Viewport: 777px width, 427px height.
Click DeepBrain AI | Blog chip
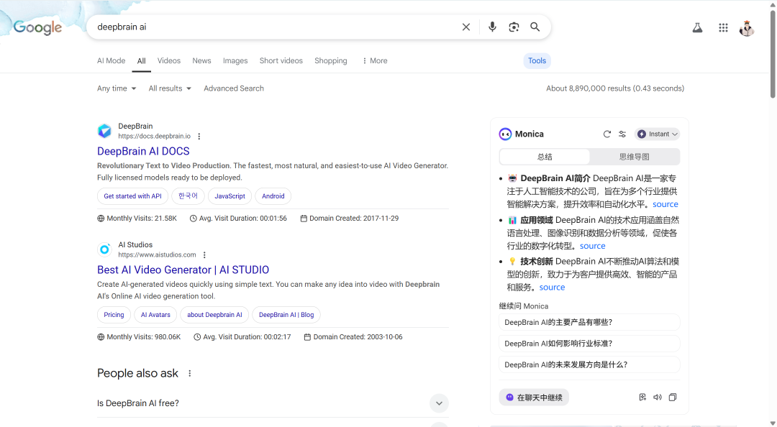286,315
